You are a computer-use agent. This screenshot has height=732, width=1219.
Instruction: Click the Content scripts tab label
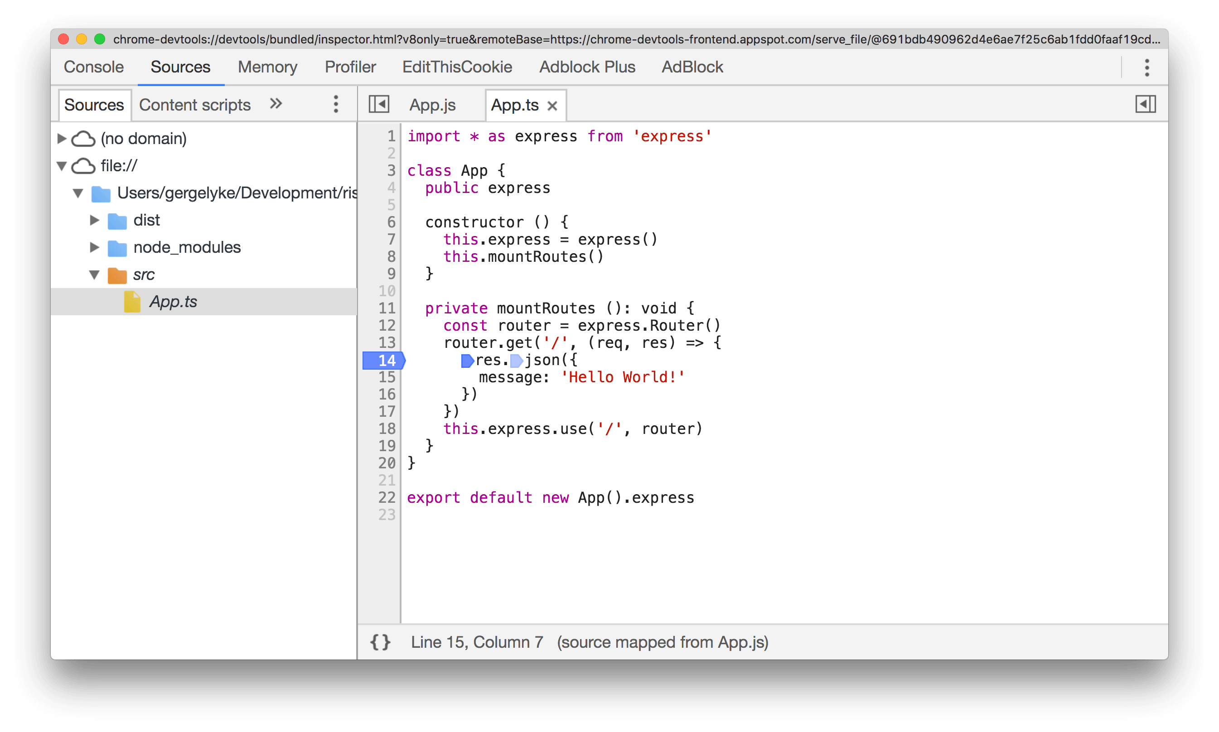pos(195,105)
